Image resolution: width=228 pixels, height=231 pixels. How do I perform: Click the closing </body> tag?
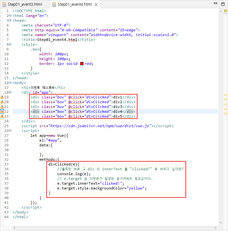click(20, 212)
